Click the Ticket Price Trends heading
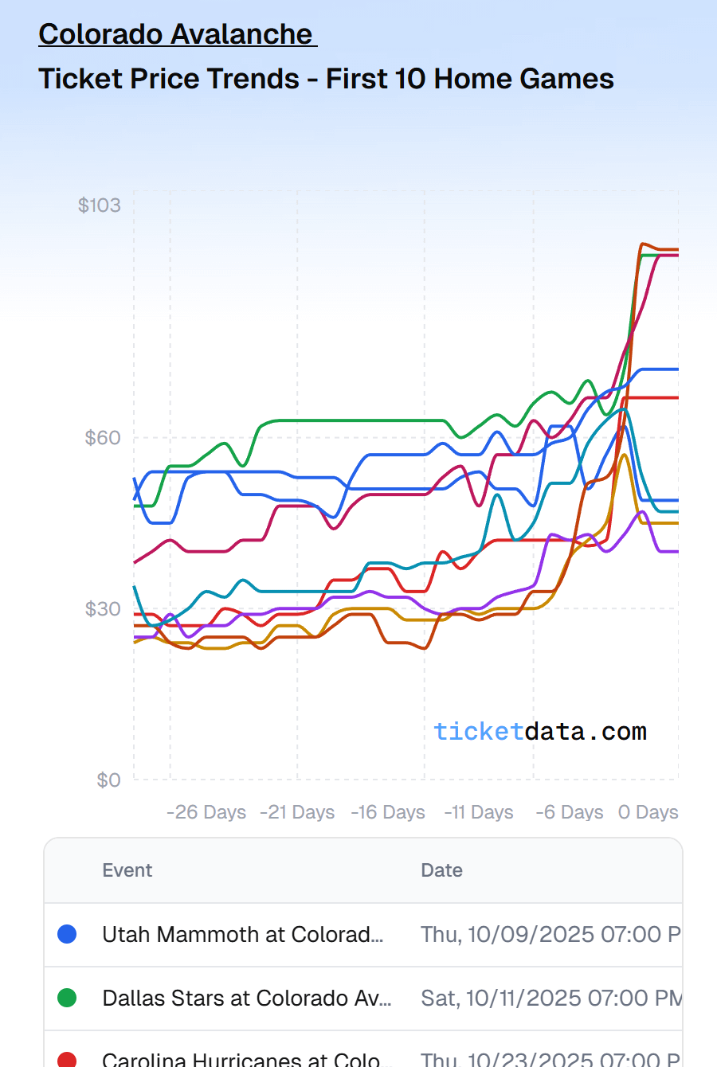 pos(326,79)
